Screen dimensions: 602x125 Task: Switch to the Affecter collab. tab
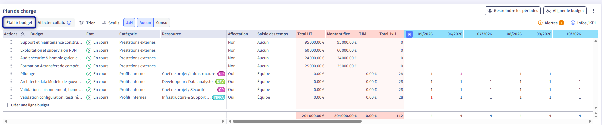point(51,23)
